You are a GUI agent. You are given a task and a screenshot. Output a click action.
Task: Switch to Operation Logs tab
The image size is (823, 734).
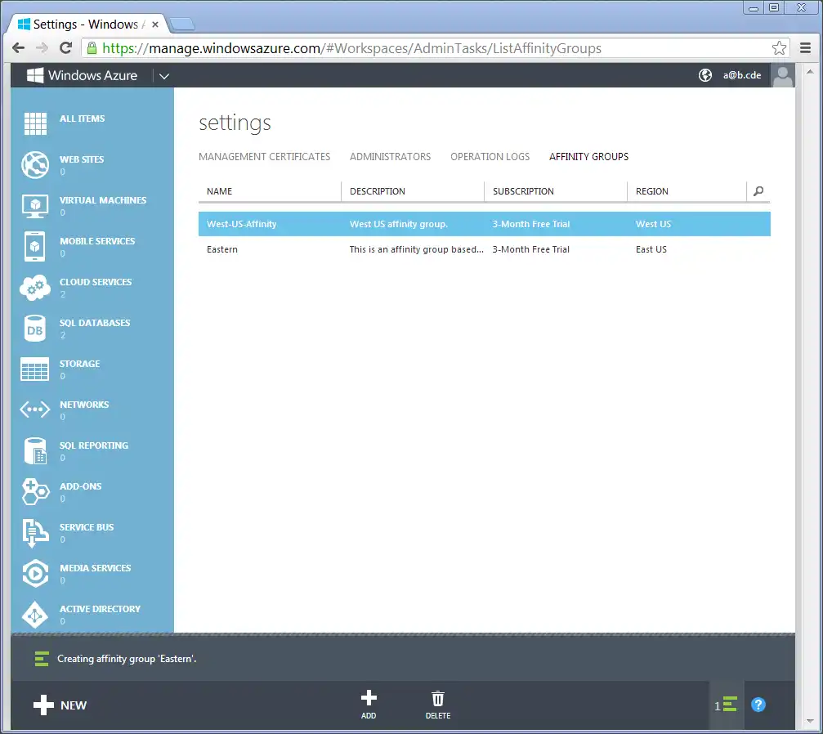tap(490, 156)
